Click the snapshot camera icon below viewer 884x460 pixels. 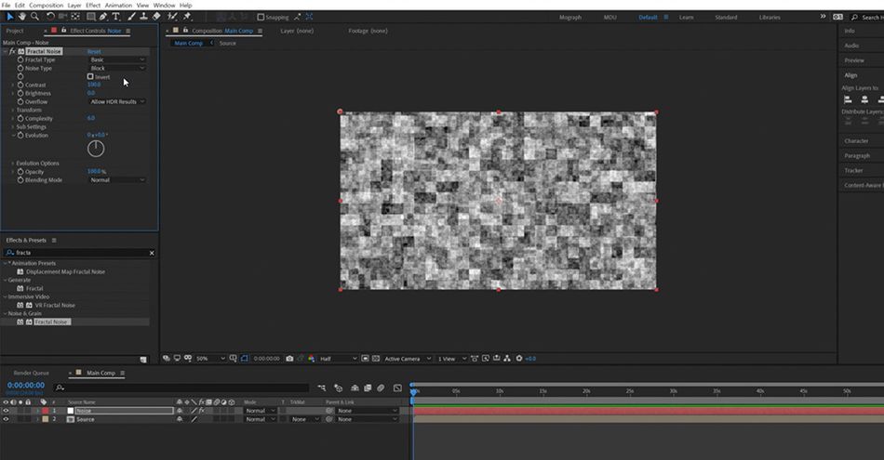coord(289,358)
